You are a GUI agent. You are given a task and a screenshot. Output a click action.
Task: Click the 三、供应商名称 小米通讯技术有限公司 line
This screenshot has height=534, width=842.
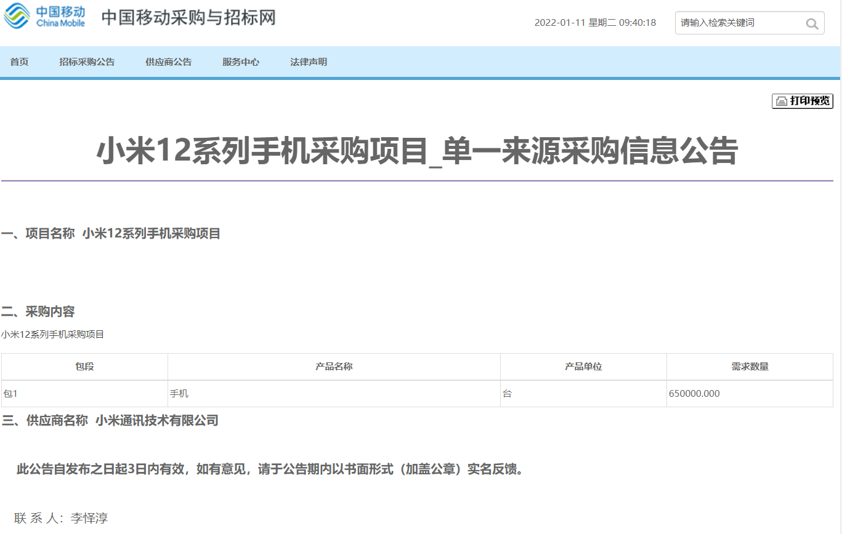point(110,421)
